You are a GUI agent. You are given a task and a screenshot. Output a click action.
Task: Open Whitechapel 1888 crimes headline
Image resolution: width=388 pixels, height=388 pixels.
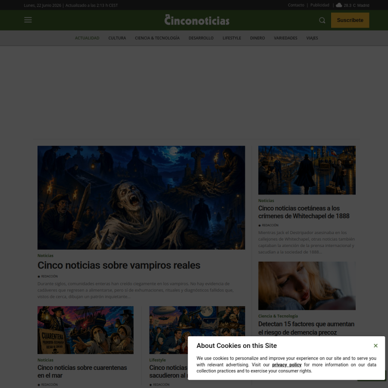coord(304,212)
